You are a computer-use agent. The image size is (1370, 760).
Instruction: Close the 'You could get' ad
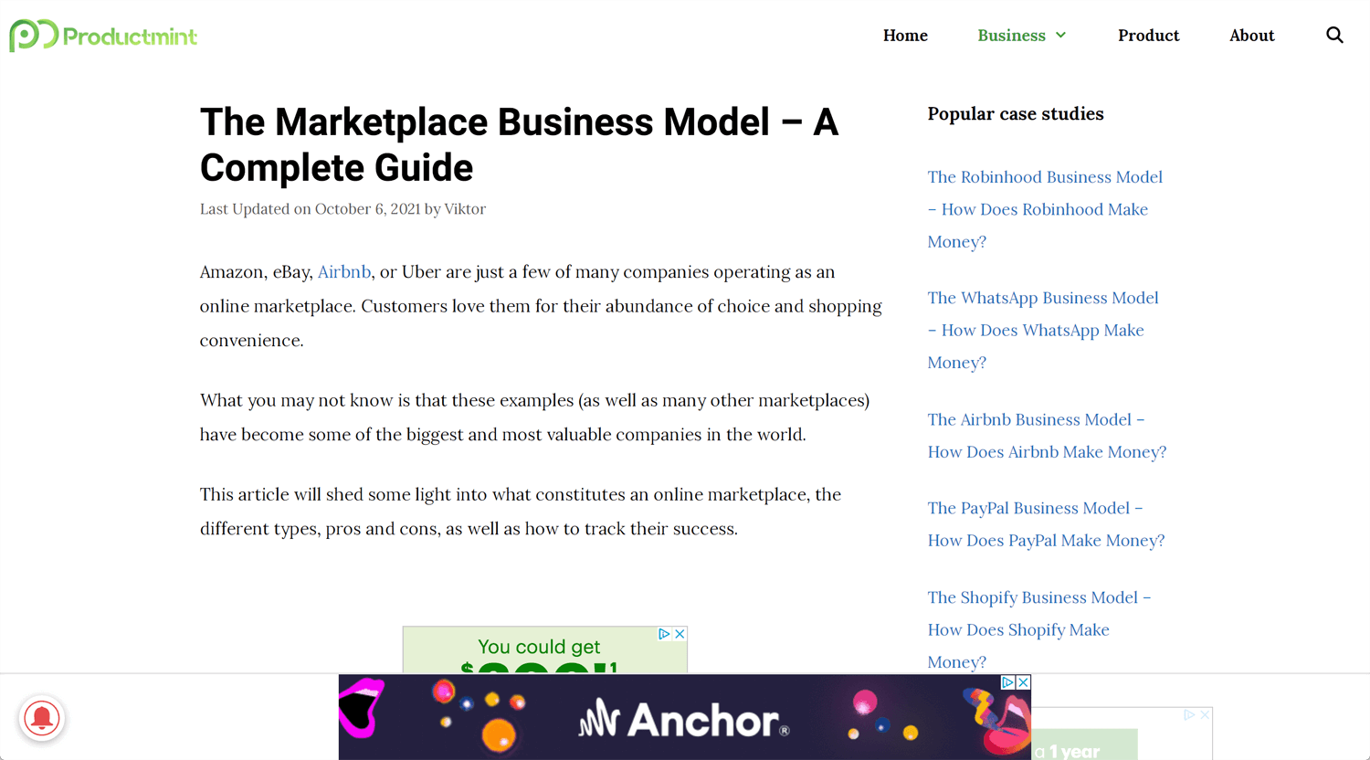coord(680,634)
